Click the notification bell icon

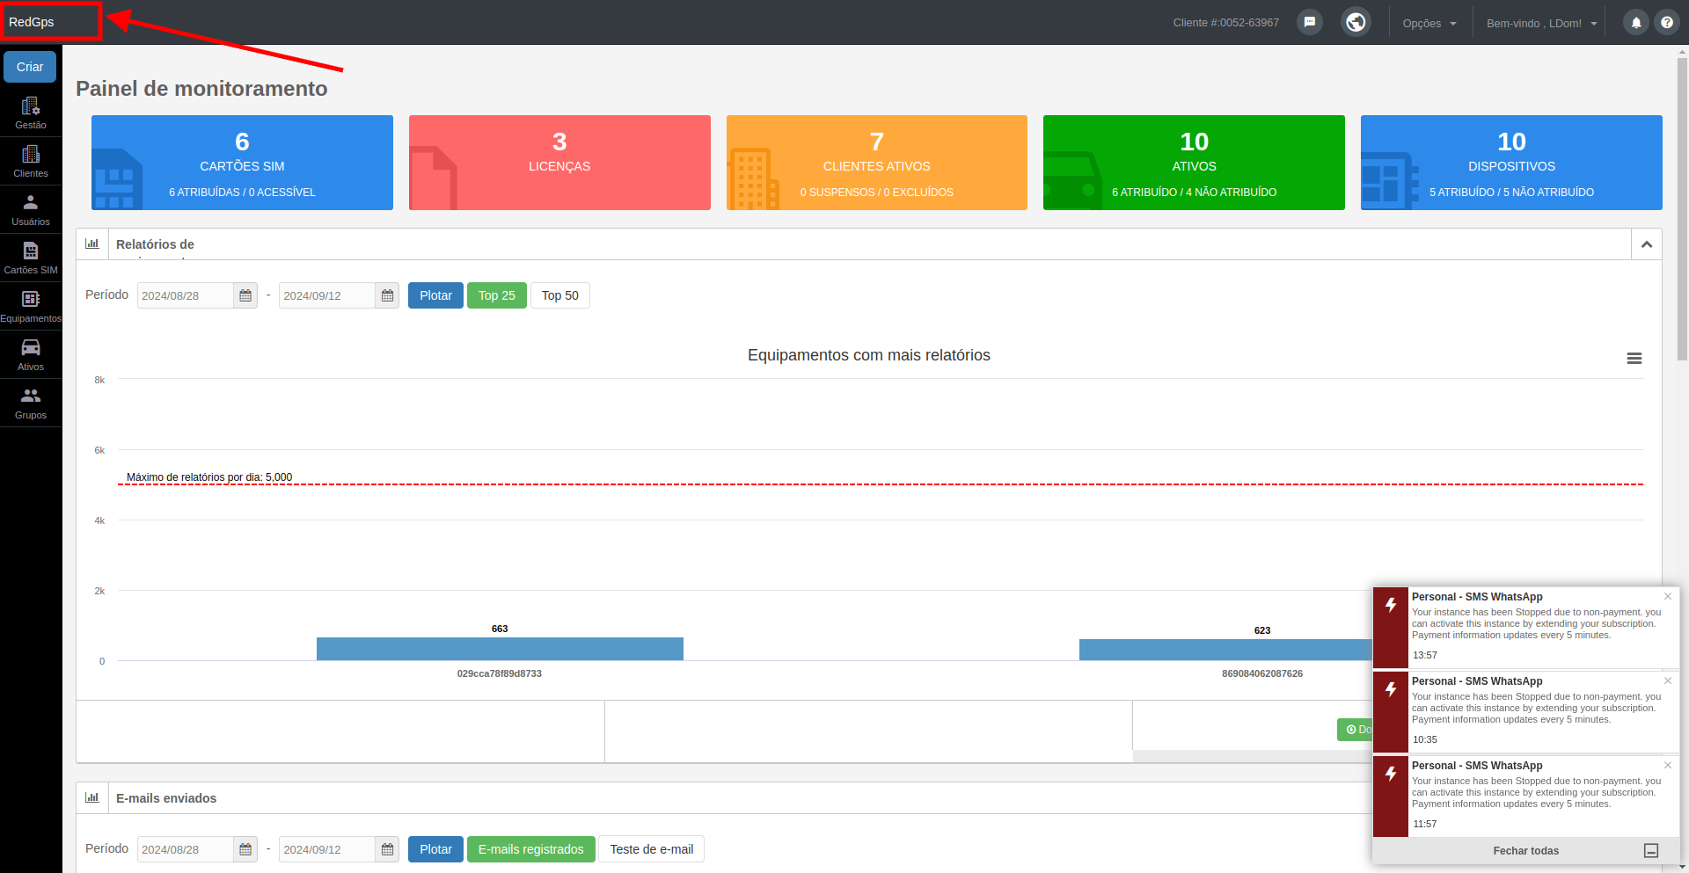(x=1636, y=23)
